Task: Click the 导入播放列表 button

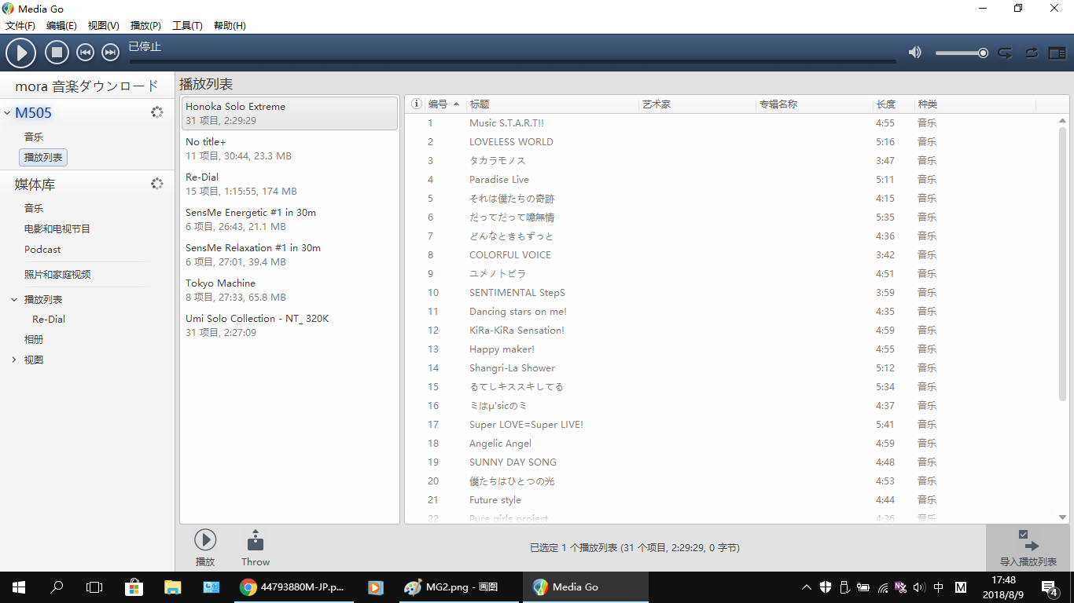Action: pos(1028,548)
